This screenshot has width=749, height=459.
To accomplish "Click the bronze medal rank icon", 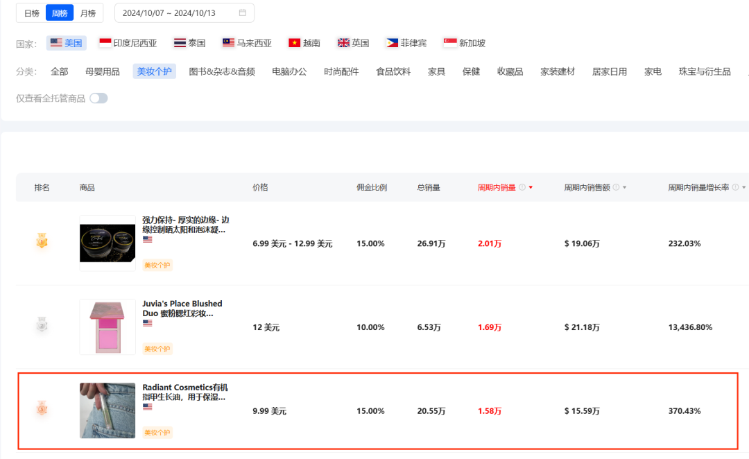I will pyautogui.click(x=42, y=409).
